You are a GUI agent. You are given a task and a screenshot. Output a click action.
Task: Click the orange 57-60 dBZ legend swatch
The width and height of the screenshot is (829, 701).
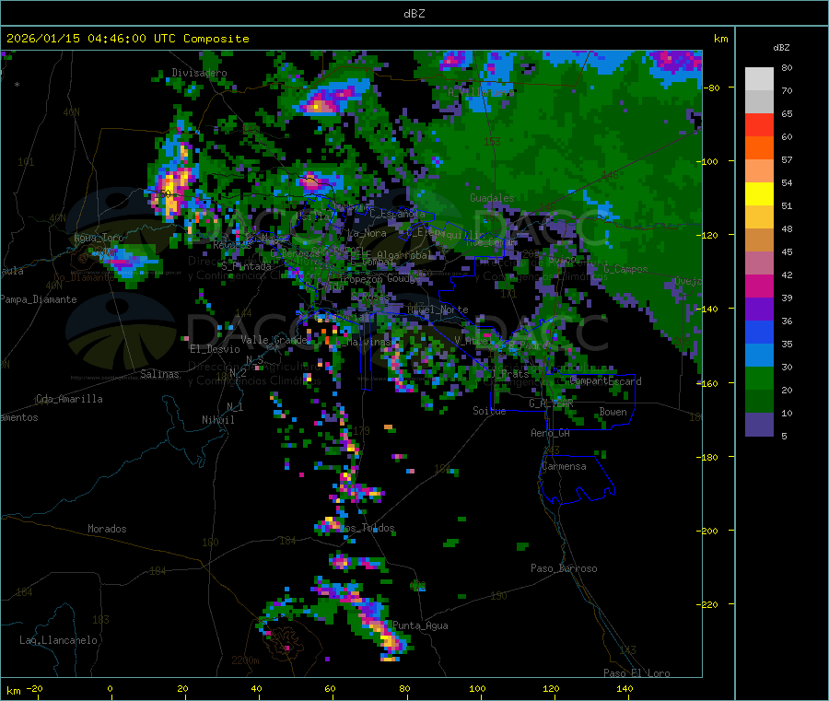click(x=759, y=148)
